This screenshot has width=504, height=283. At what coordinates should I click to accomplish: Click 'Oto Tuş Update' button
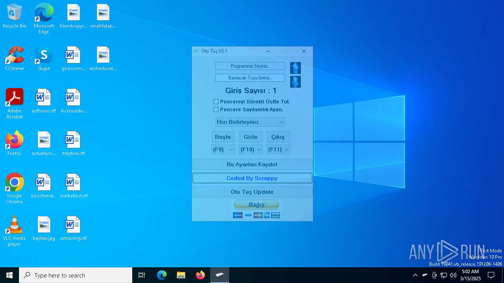pyautogui.click(x=252, y=192)
